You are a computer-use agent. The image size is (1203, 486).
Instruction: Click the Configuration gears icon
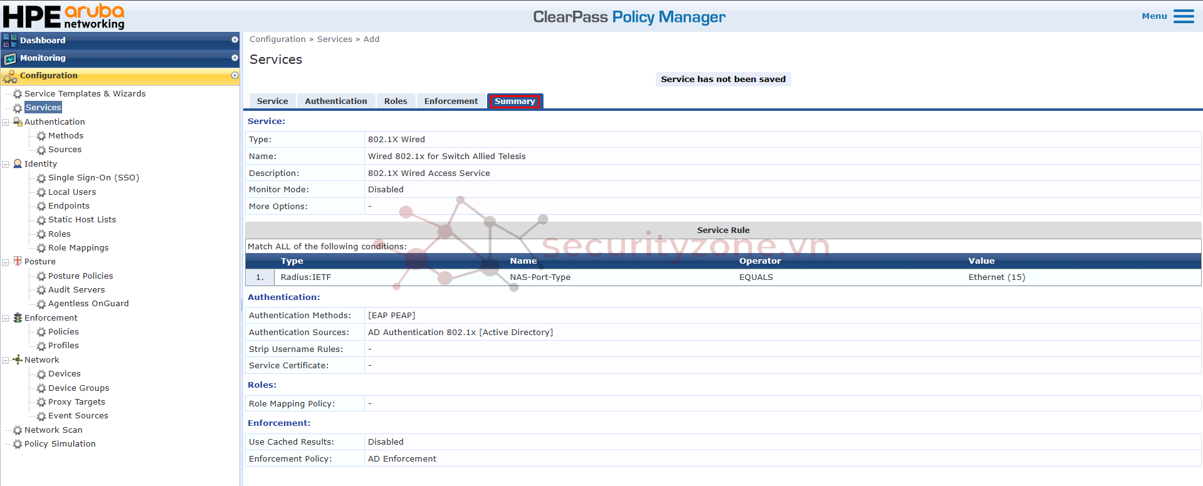point(10,76)
